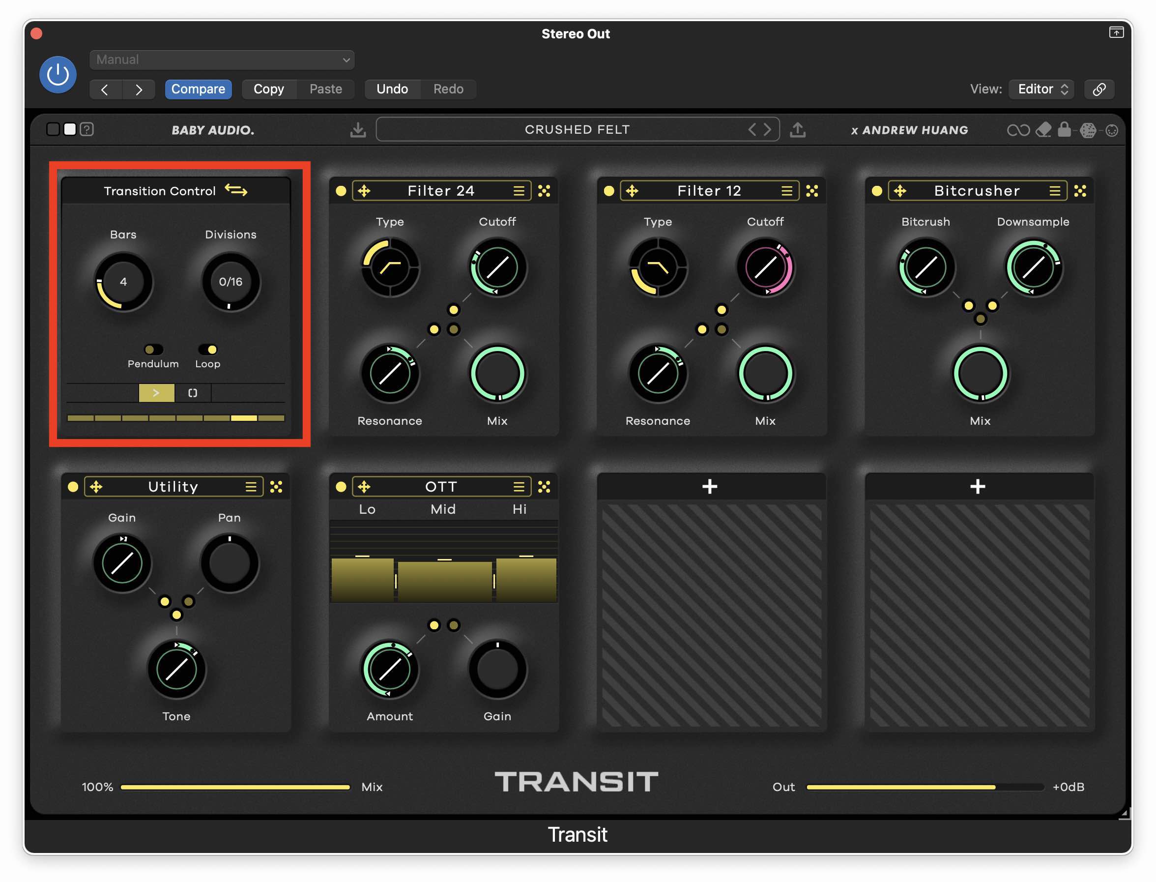Screen dimensions: 1156x882
Task: Open the Manual preset dropdown
Action: click(222, 60)
